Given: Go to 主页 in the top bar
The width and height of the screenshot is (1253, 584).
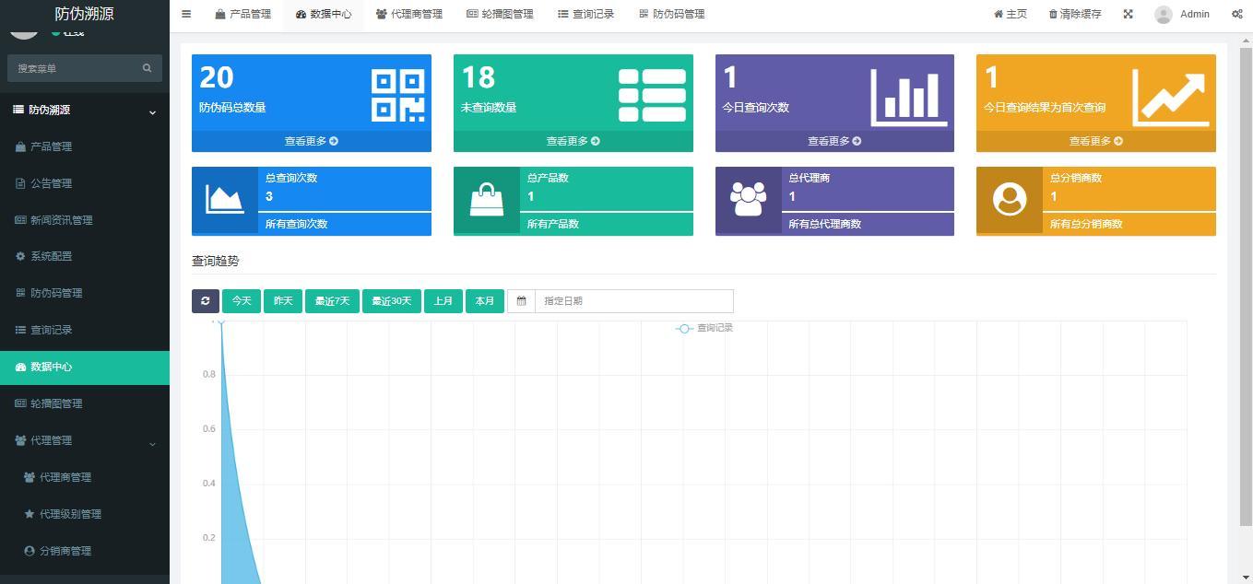Looking at the screenshot, I should pos(1011,14).
